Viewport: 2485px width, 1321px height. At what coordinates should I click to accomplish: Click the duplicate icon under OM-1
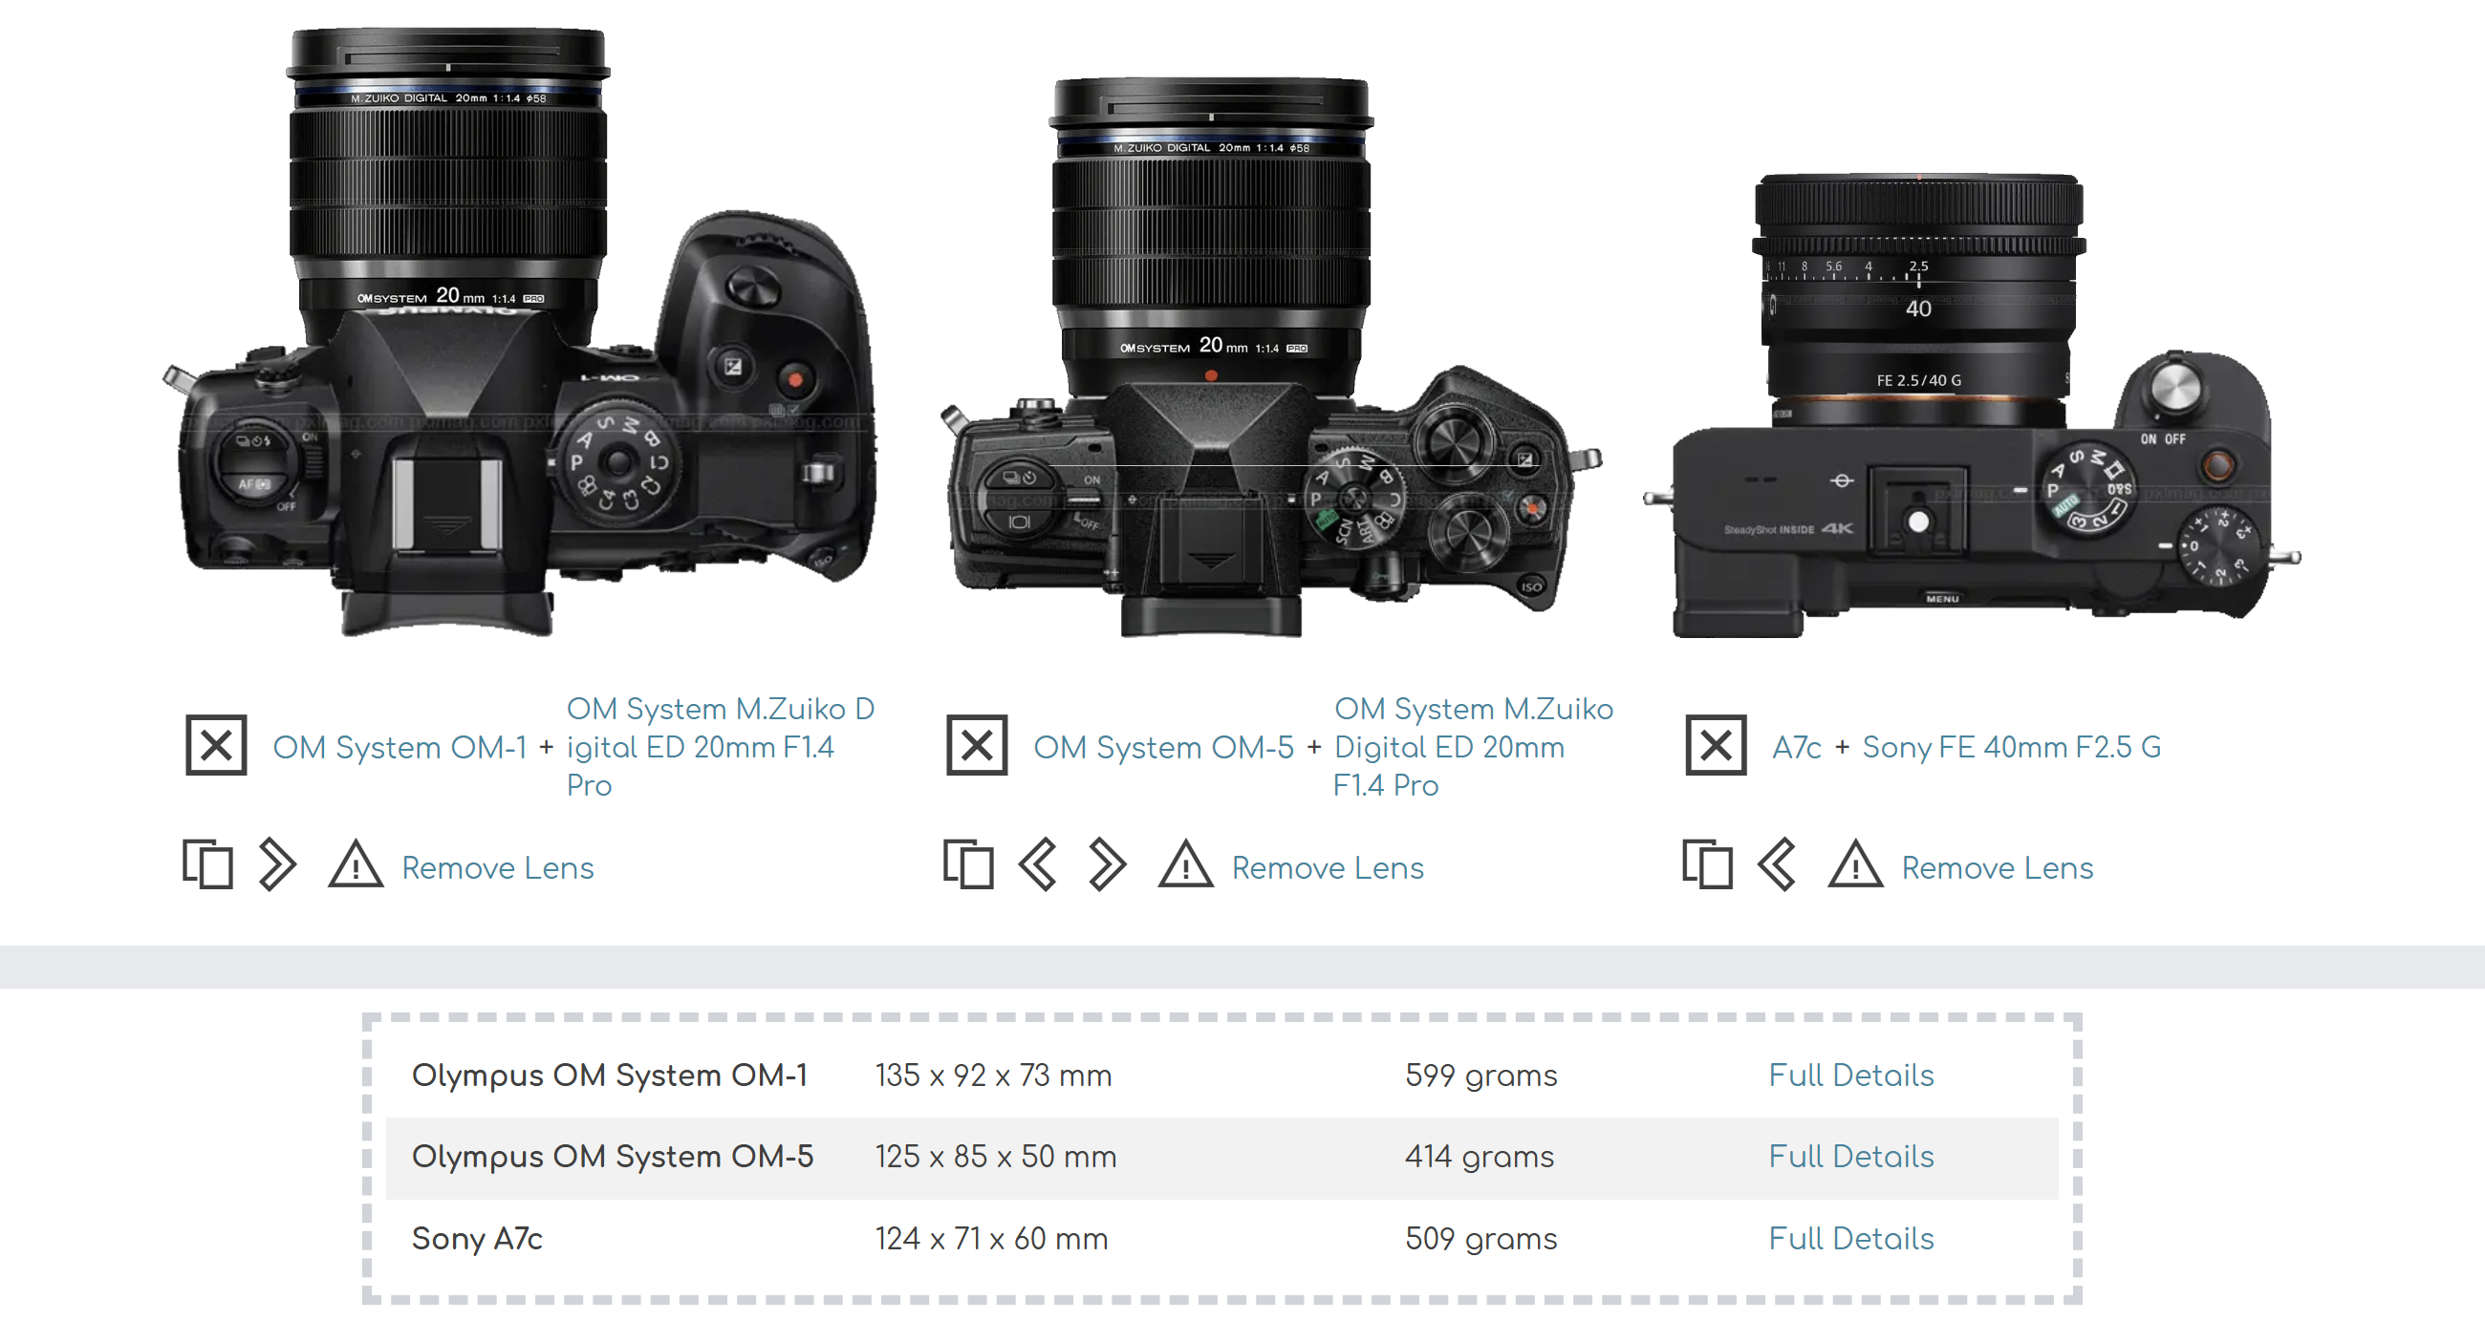coord(207,864)
